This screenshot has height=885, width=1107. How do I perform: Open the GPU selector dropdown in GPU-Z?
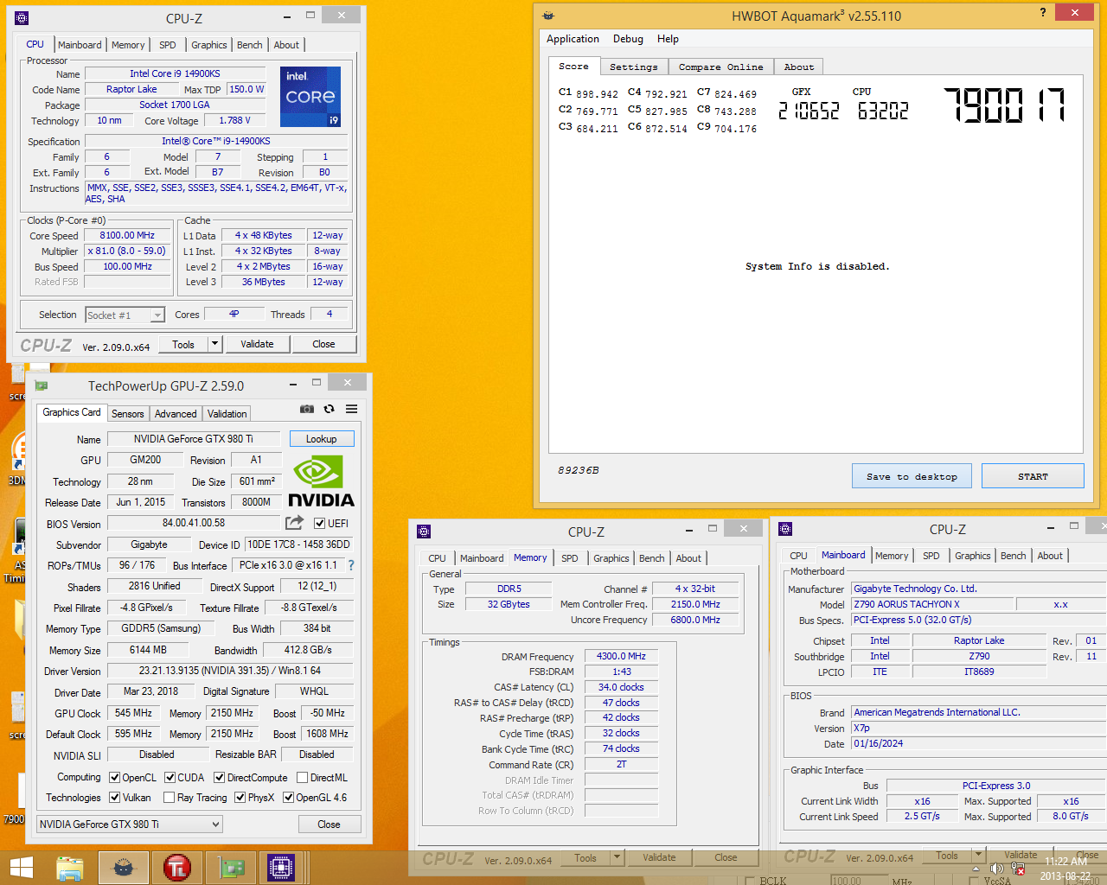point(129,825)
